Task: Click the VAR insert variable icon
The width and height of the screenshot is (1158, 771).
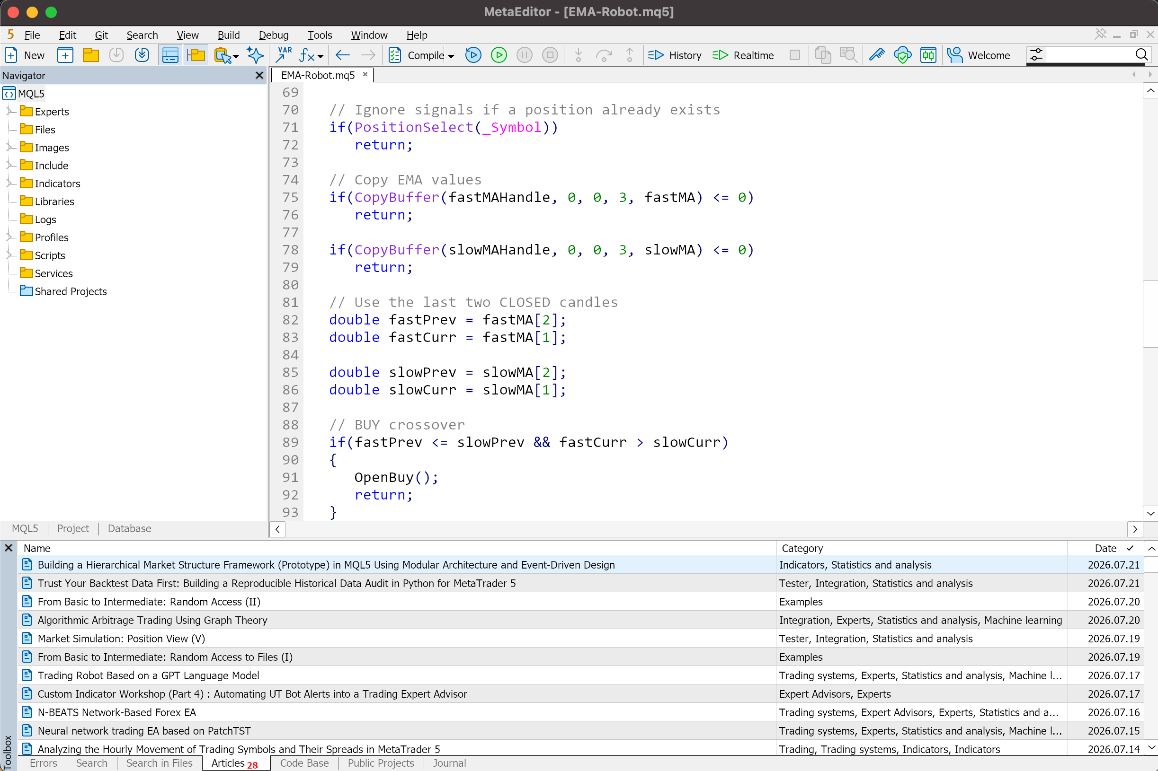Action: coord(284,55)
